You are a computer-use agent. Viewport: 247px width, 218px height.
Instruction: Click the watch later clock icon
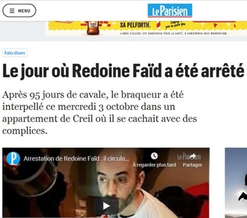tap(154, 156)
